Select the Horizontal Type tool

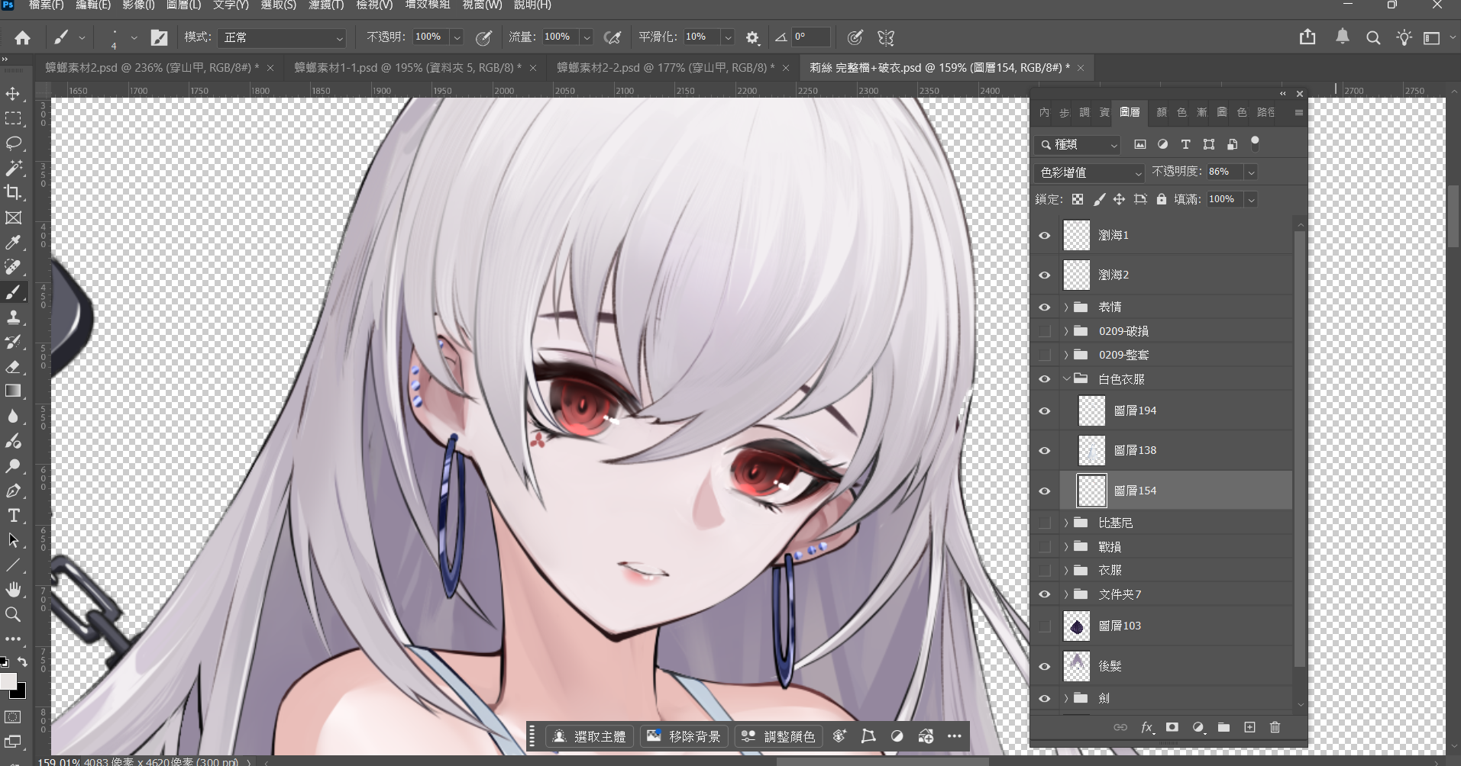click(x=13, y=516)
